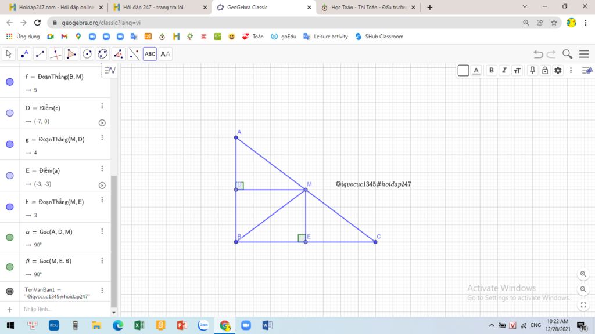Select the Point tool

(x=24, y=54)
